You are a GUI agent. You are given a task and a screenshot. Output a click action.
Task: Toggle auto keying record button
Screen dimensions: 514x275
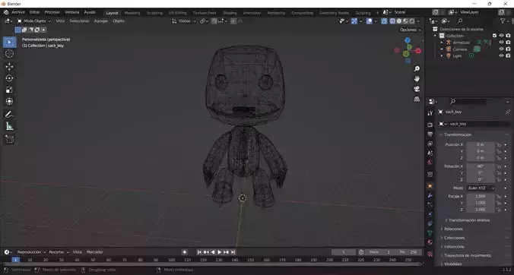point(185,252)
